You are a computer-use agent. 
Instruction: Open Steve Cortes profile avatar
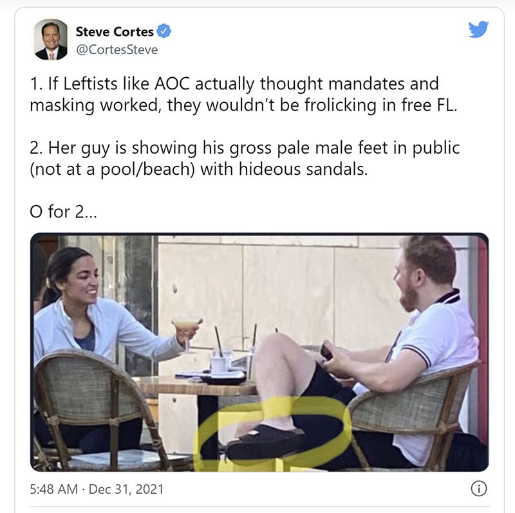[x=51, y=40]
